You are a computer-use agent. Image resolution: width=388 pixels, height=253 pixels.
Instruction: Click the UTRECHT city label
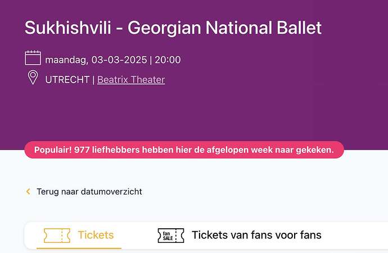pyautogui.click(x=67, y=80)
